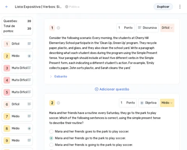
Task: Click lines icon in sidebar item 9
Action: coord(29,140)
